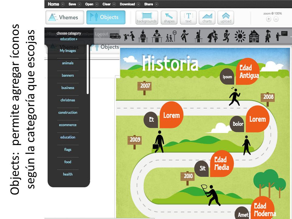The width and height of the screenshot is (292, 219).
Task: Expand the Share dropdown arrow
Action: pos(156,4)
